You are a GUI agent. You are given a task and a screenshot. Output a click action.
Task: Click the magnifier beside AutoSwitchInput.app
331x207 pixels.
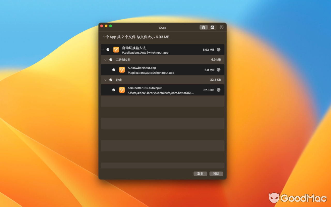tap(219, 70)
